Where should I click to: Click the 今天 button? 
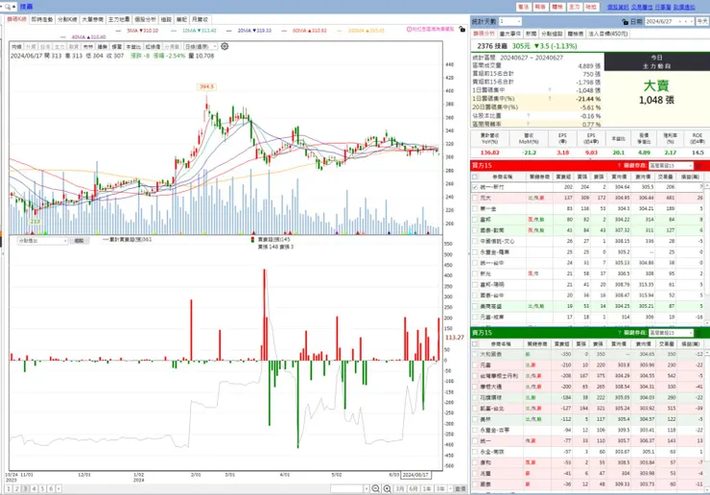click(x=702, y=21)
